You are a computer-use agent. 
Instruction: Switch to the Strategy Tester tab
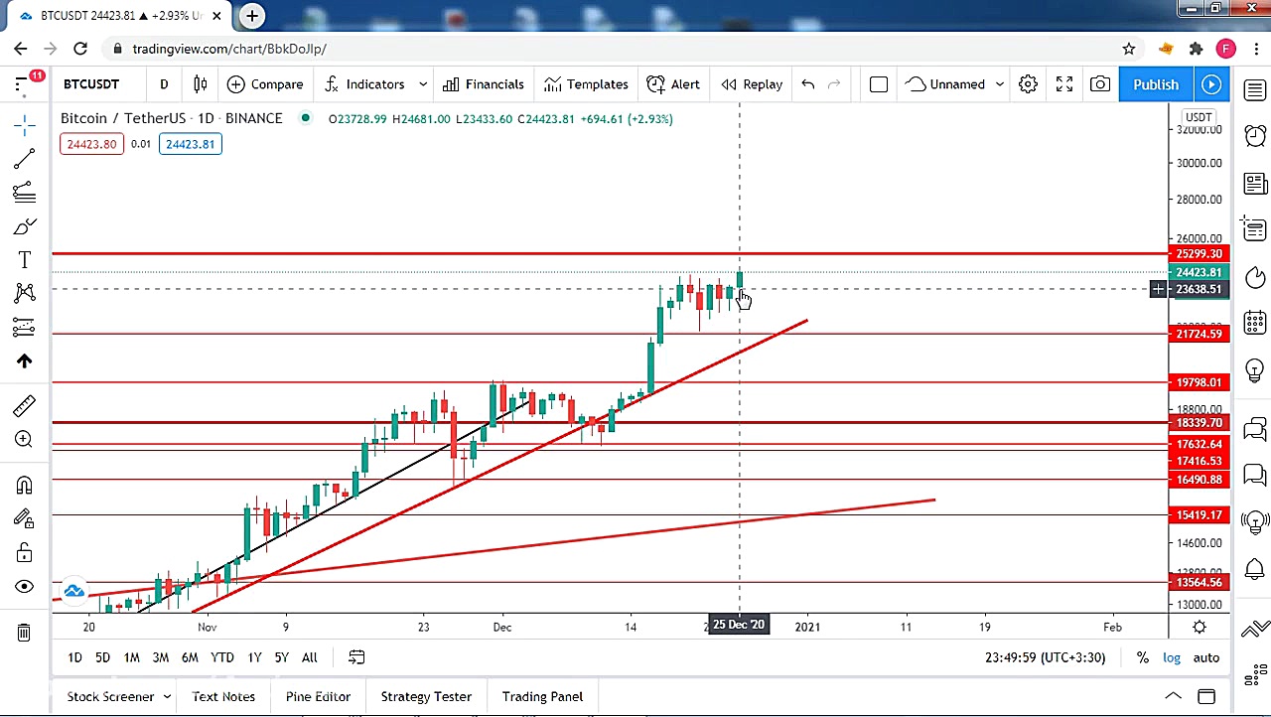click(x=426, y=697)
